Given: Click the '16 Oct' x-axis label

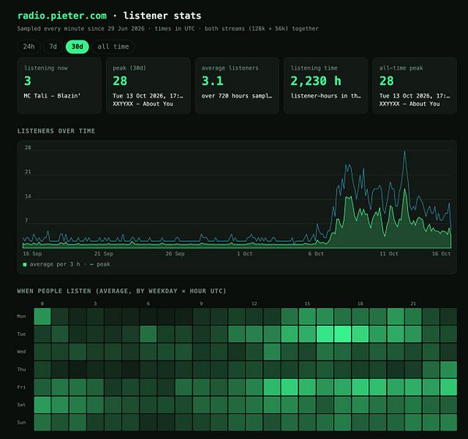Looking at the screenshot, I should click(441, 253).
